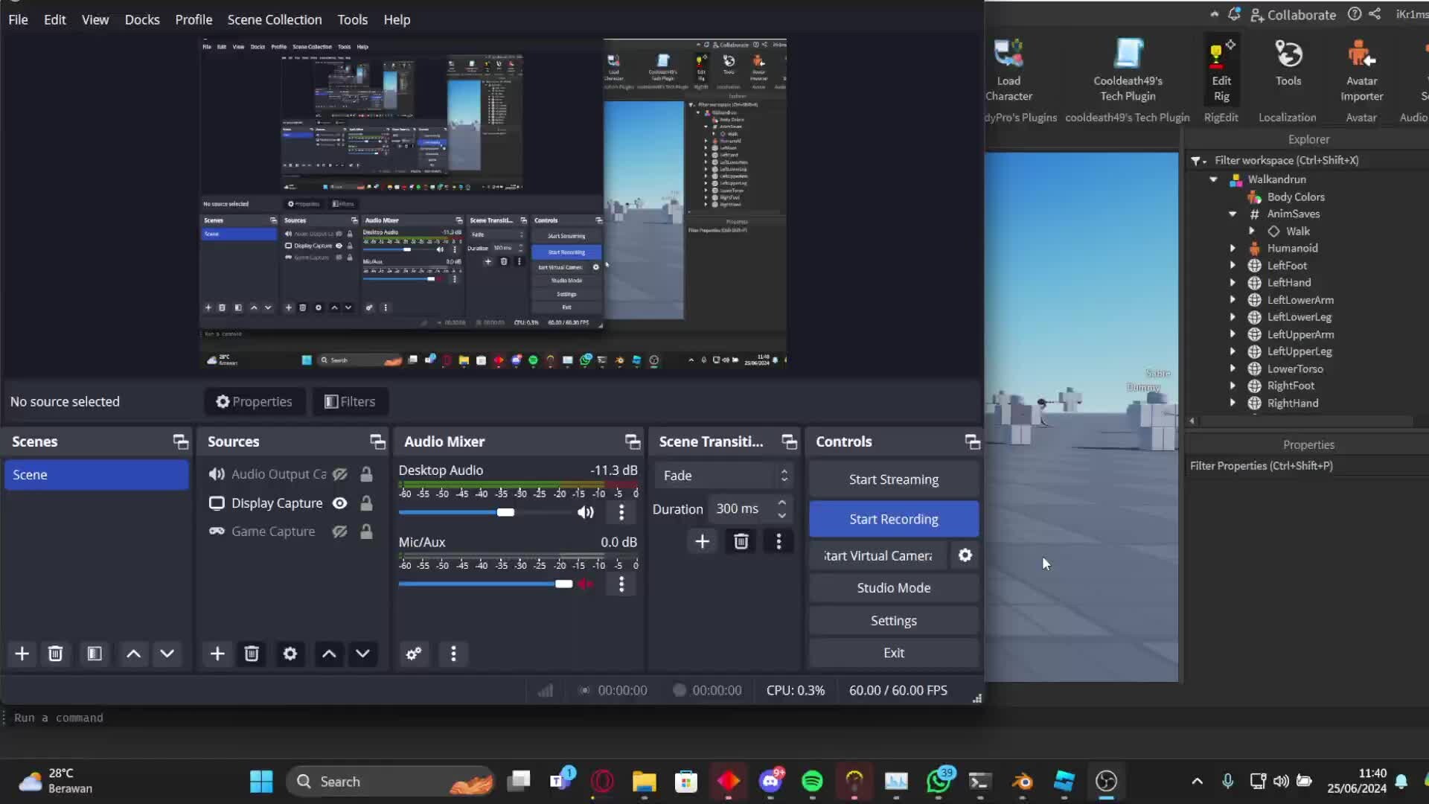The width and height of the screenshot is (1429, 804).
Task: Toggle Display Capture visibility eye
Action: (340, 503)
